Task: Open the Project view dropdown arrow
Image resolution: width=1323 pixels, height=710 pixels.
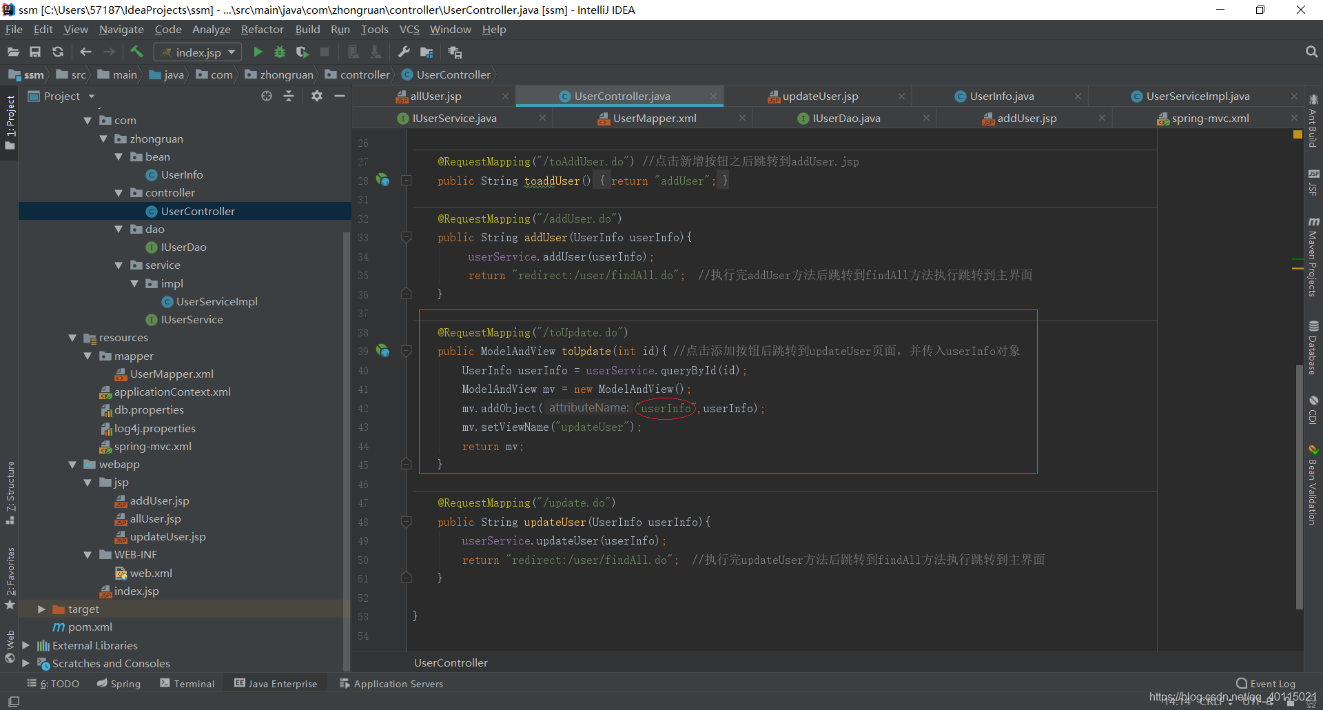Action: pos(91,97)
